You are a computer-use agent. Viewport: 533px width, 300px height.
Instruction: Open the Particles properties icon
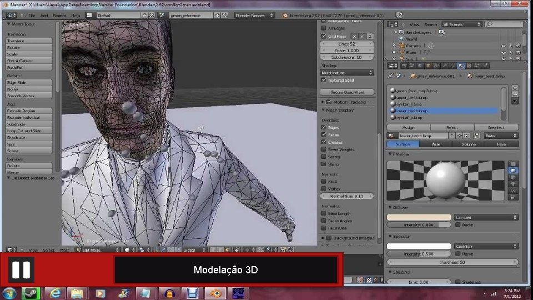point(476,66)
